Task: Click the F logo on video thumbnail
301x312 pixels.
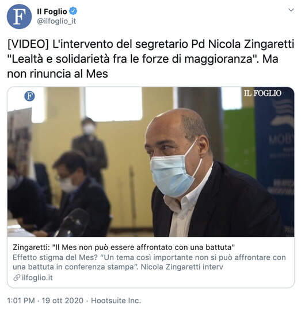Action: point(29,96)
